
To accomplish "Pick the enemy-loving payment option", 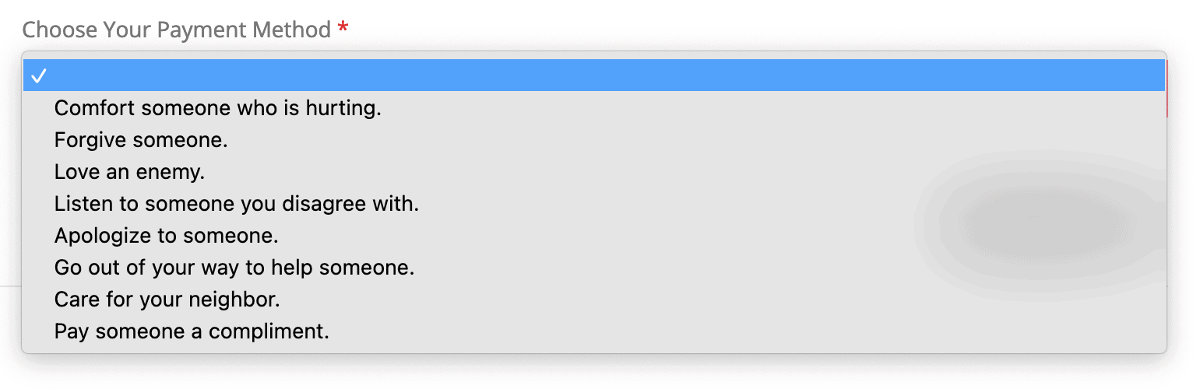I will 129,171.
